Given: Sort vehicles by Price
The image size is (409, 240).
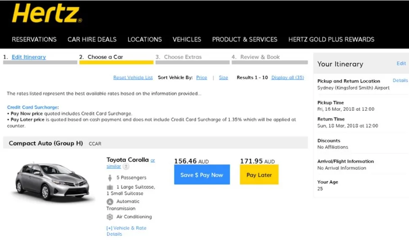Looking at the screenshot, I should (202, 78).
